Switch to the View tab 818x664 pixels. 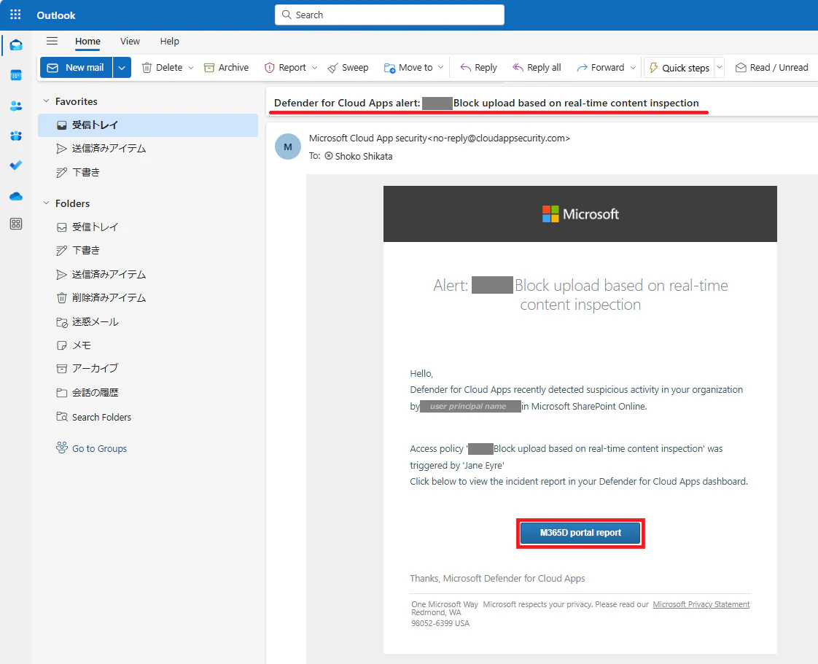[x=130, y=42]
